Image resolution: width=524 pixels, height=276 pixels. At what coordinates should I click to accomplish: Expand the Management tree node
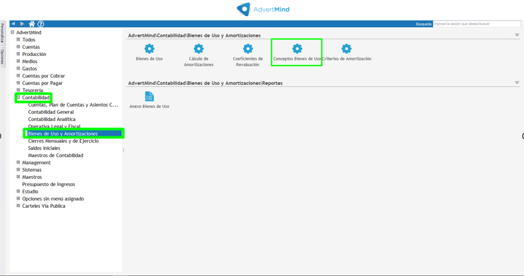(x=19, y=162)
